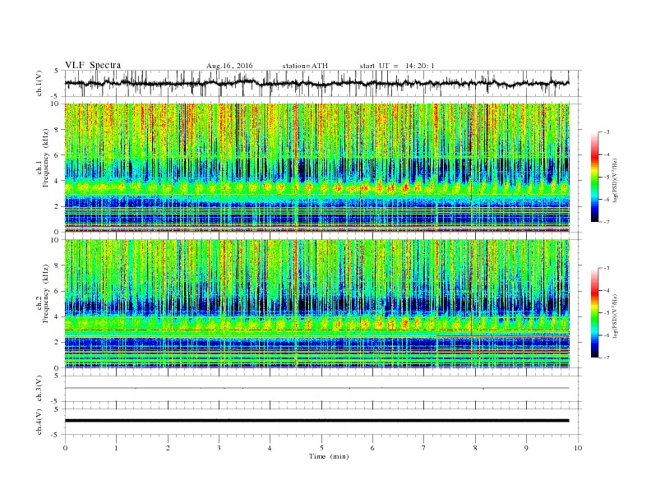Viewport: 651px width, 503px height.
Task: Click the "5" tick on the time axis
Action: [321, 448]
